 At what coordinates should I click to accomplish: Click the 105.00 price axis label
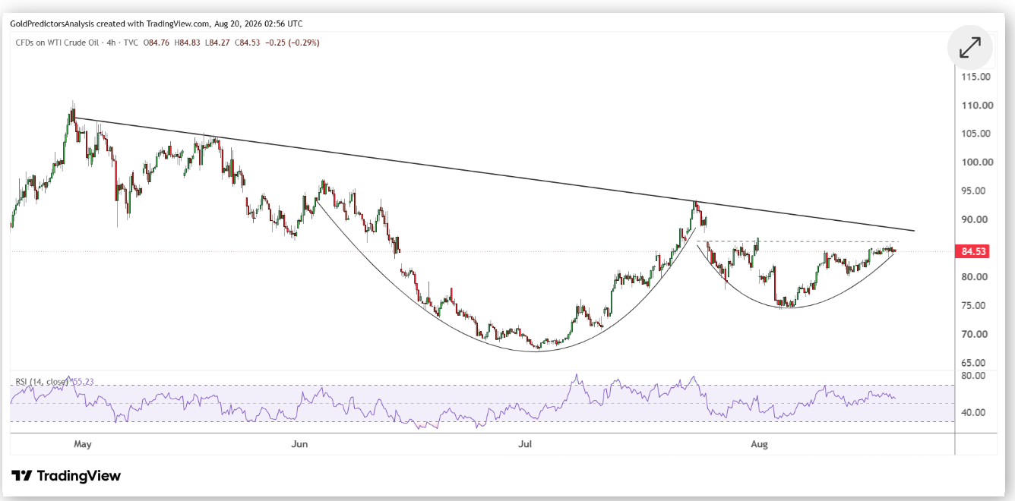coord(975,134)
